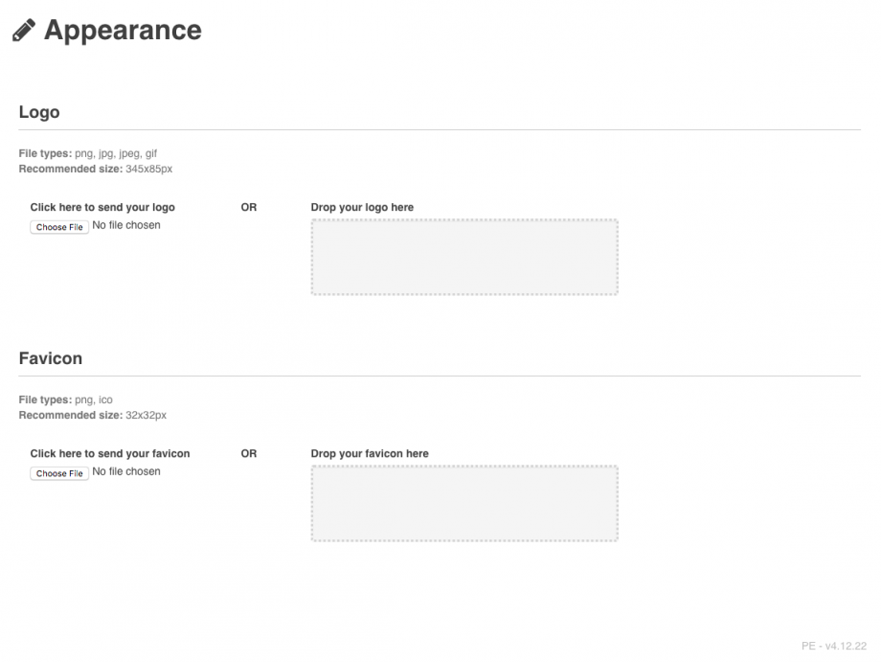Click the logo drop zone box
Screen dimensions: 881x662
tap(464, 257)
